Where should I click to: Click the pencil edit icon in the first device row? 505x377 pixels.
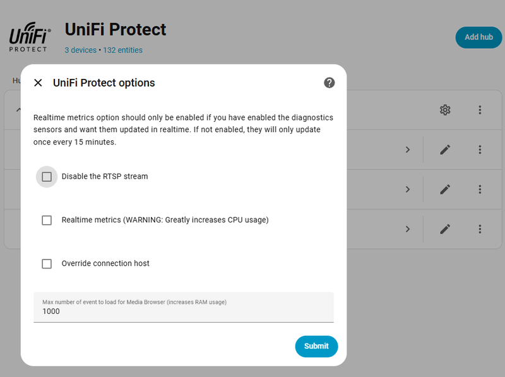(x=445, y=150)
